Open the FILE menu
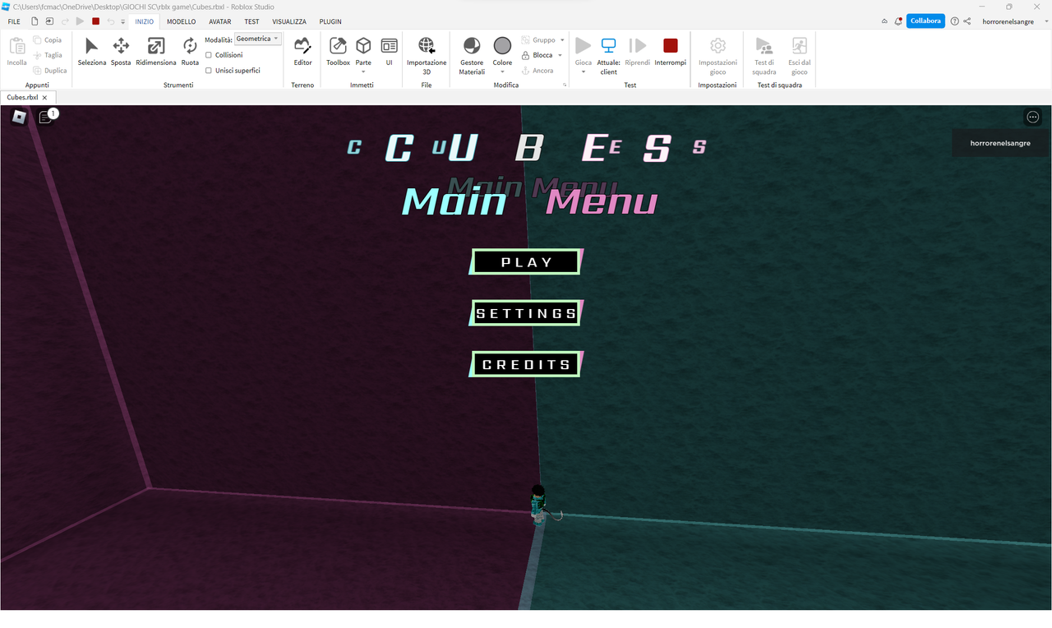 (14, 21)
